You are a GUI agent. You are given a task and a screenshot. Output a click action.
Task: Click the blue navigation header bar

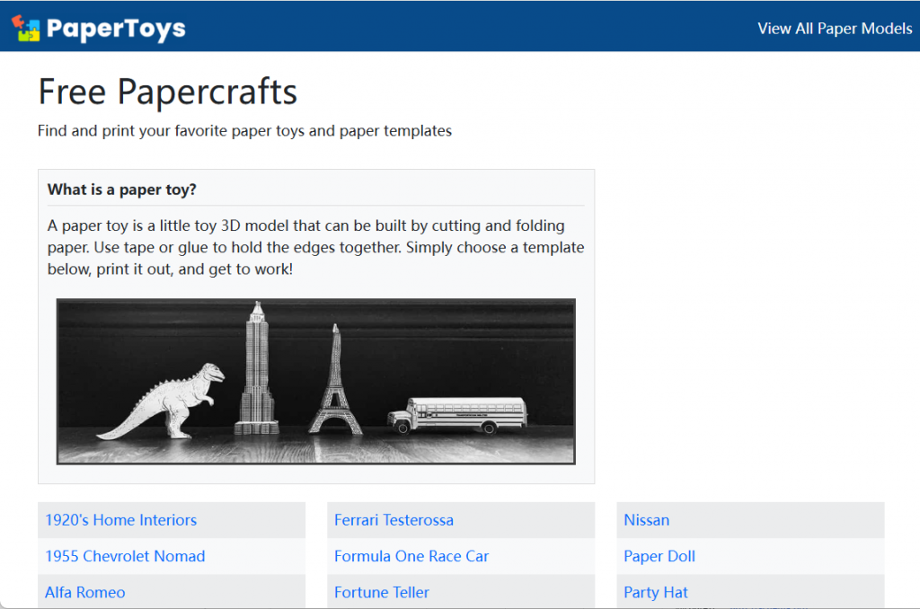[x=460, y=27]
